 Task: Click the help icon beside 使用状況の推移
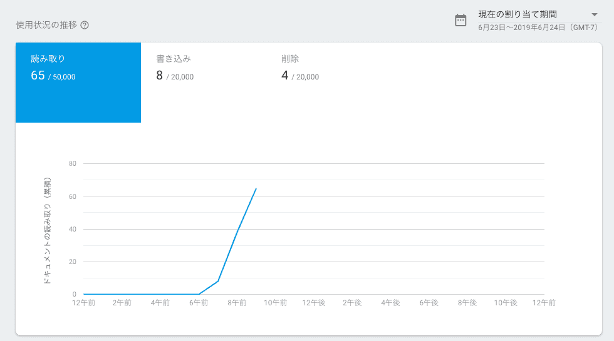pos(85,26)
